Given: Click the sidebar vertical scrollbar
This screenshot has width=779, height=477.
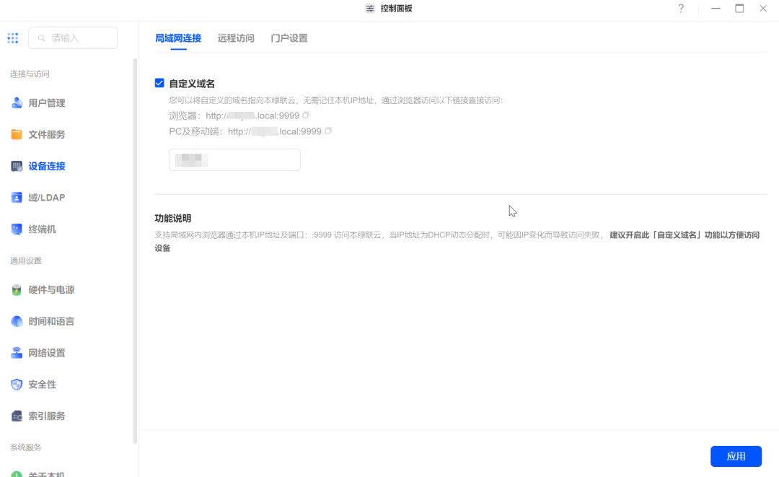Looking at the screenshot, I should tap(135, 251).
